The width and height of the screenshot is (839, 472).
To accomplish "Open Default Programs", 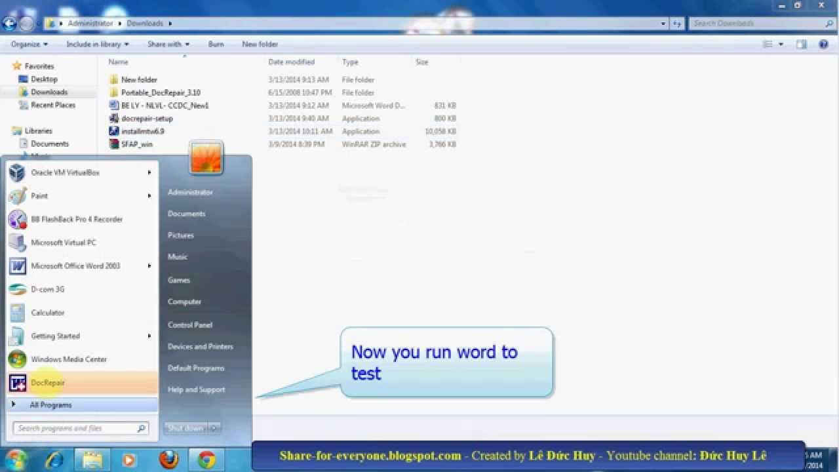I will (196, 368).
